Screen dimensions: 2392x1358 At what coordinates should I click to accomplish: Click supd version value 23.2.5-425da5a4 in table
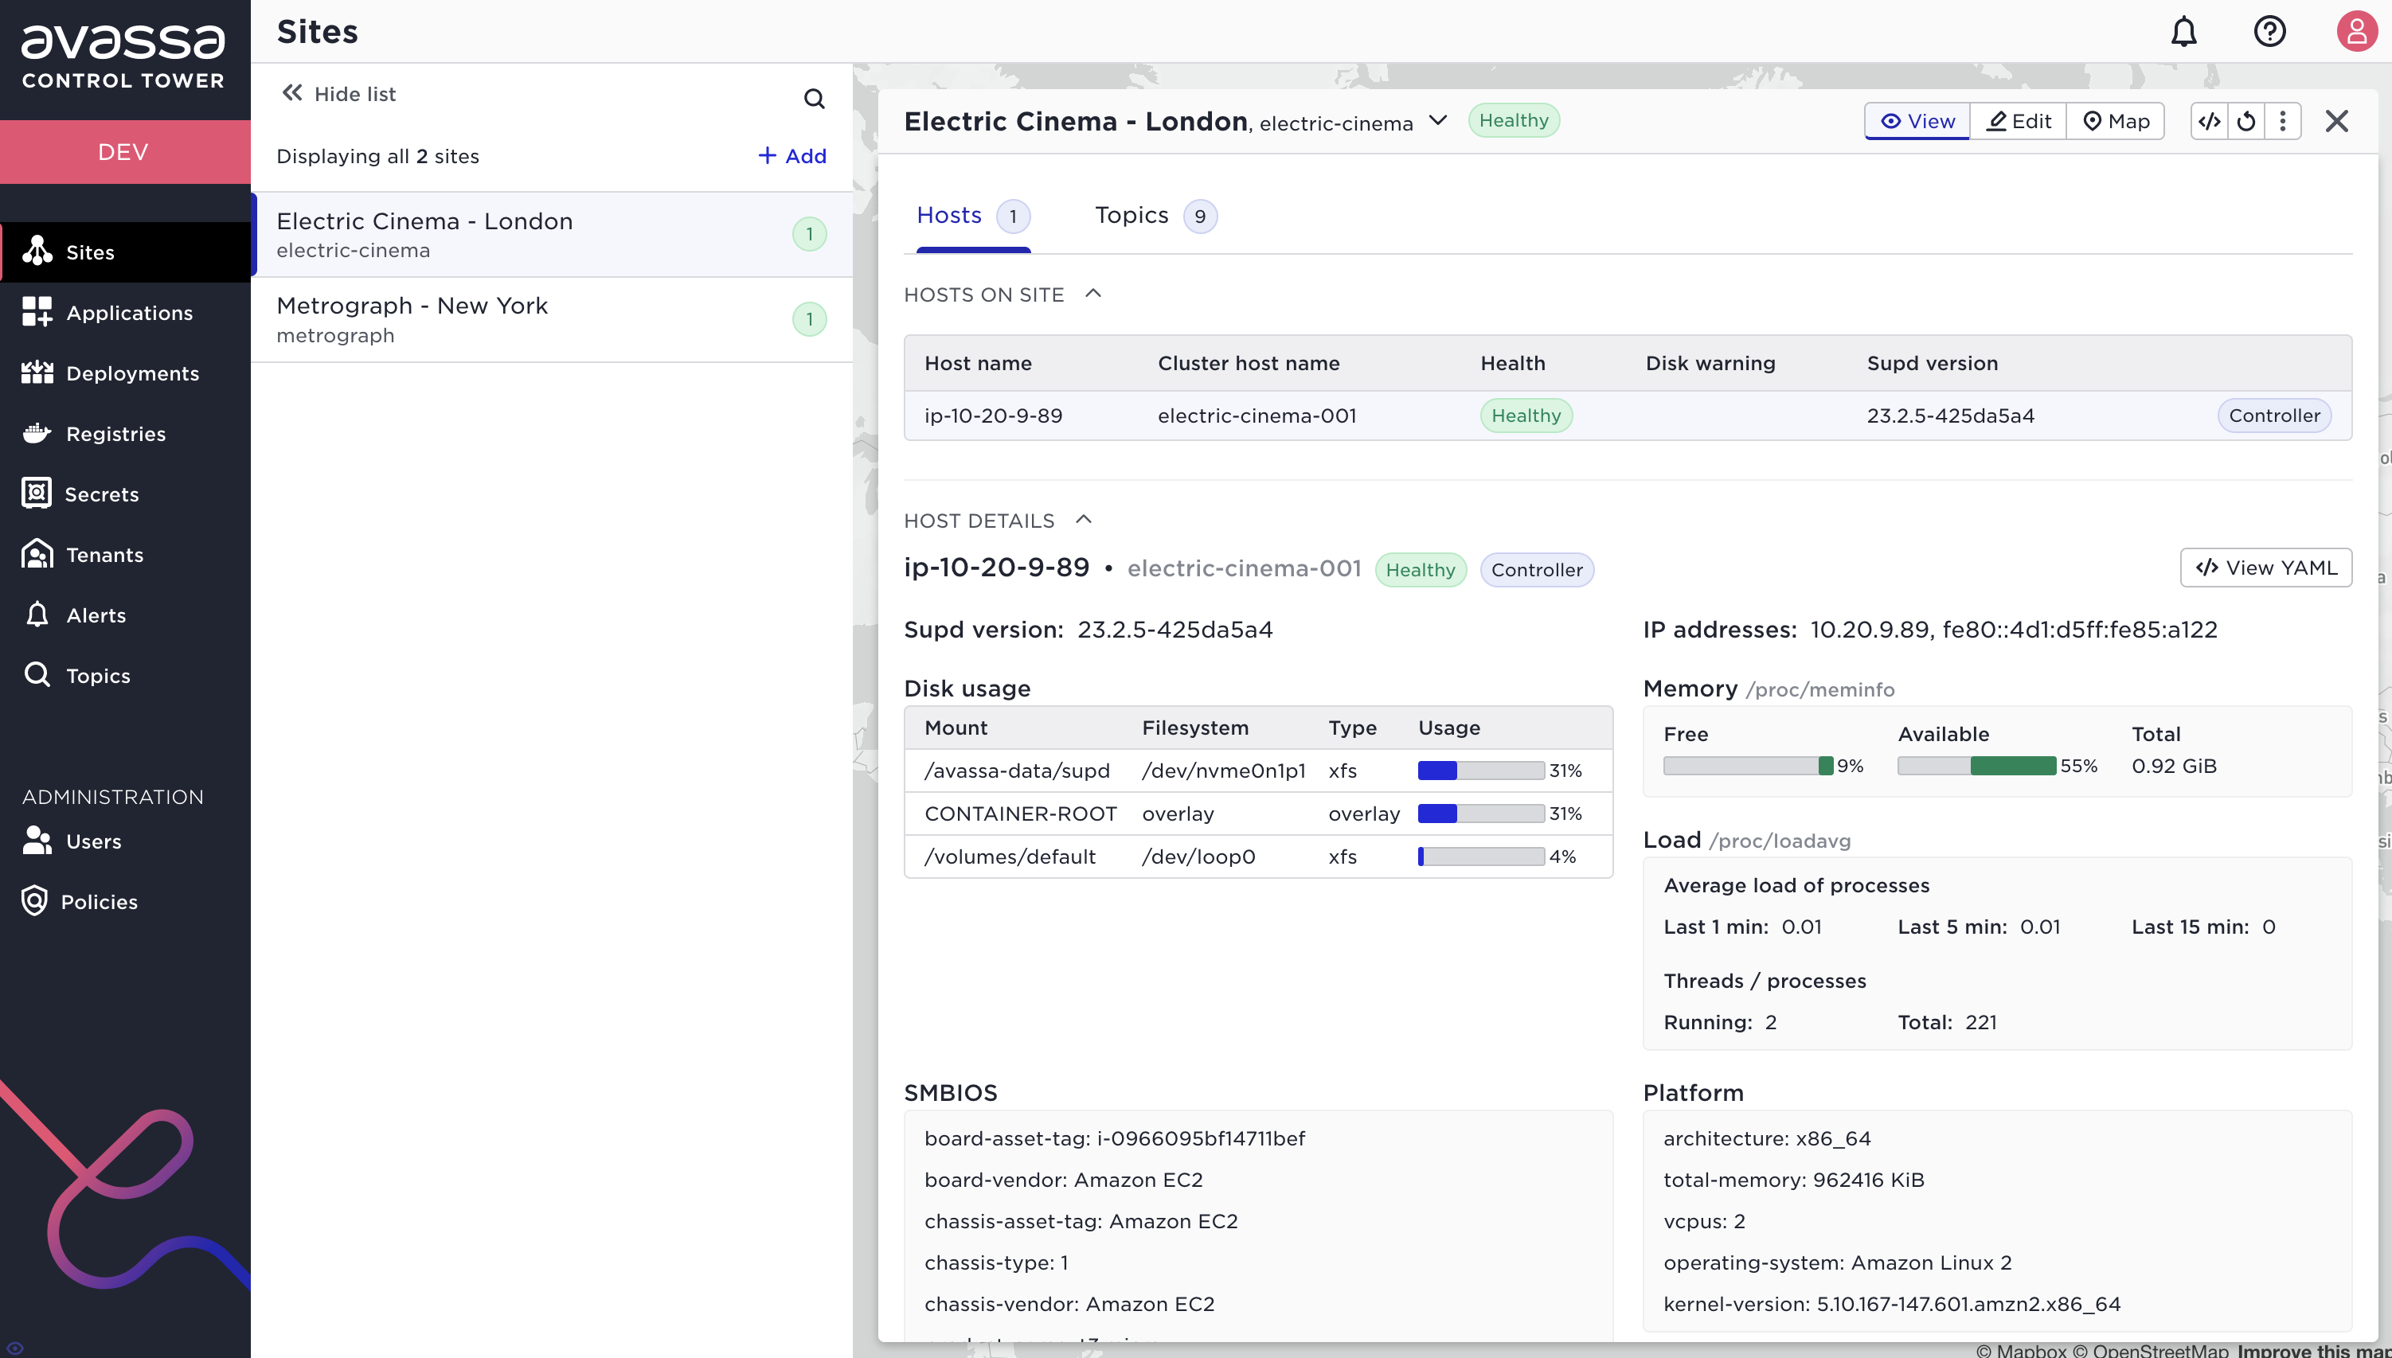pyautogui.click(x=1951, y=415)
